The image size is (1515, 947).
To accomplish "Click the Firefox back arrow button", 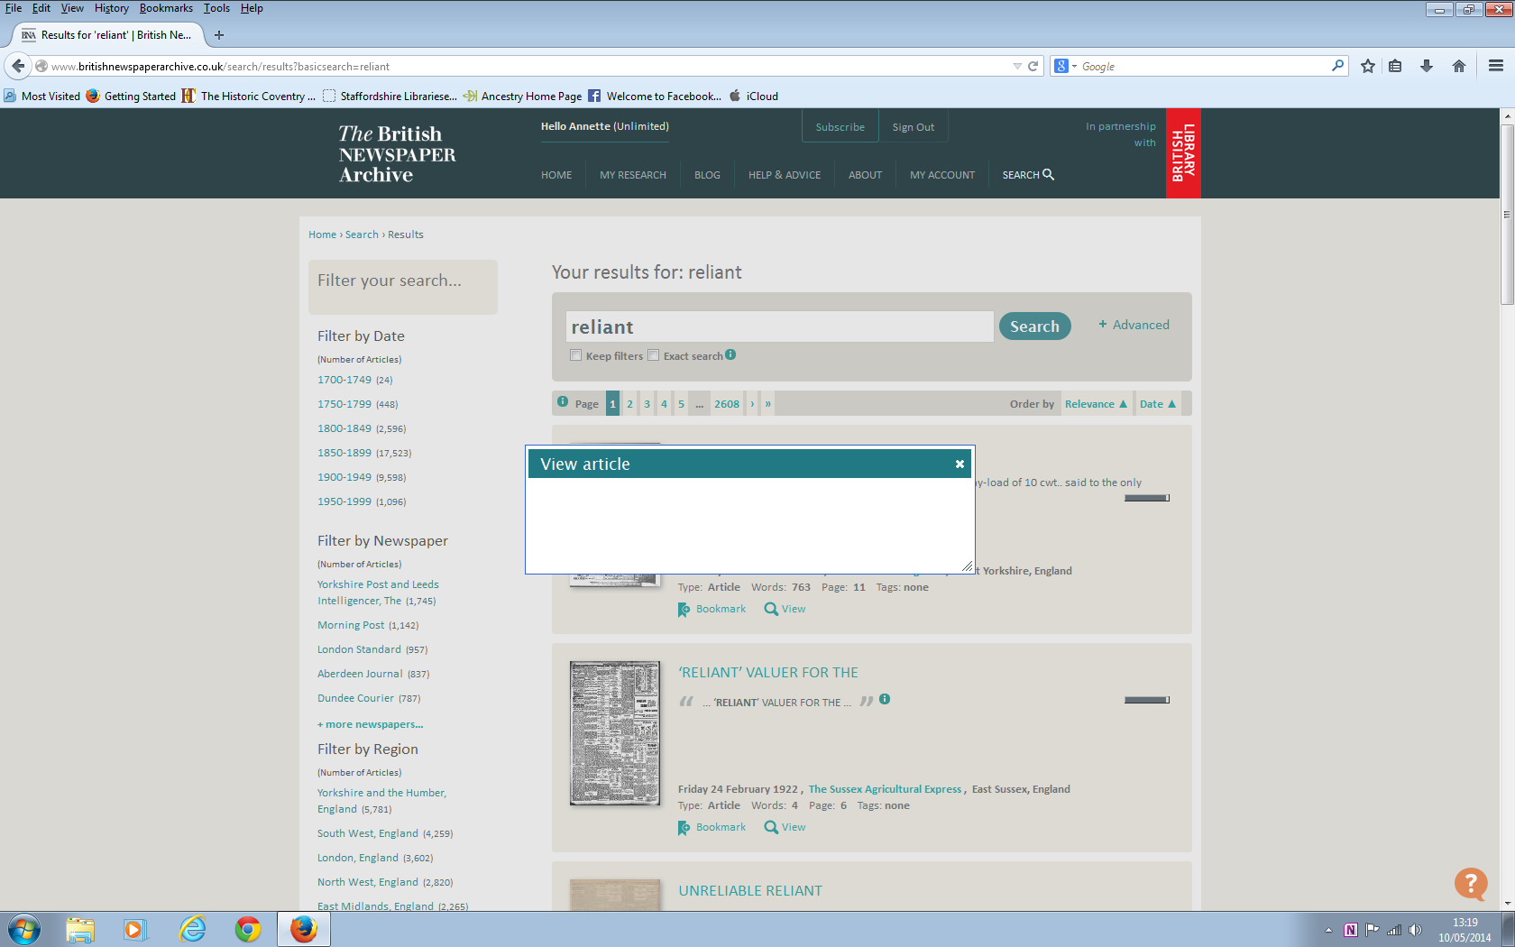I will (18, 66).
